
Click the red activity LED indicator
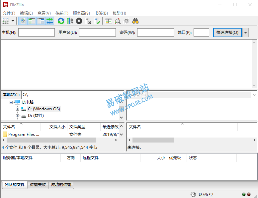tap(249, 194)
